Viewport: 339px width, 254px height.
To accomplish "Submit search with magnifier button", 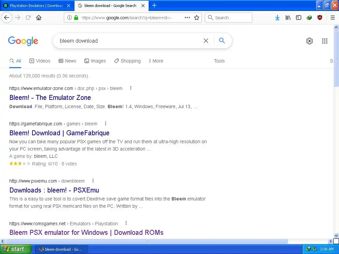I will 222,40.
